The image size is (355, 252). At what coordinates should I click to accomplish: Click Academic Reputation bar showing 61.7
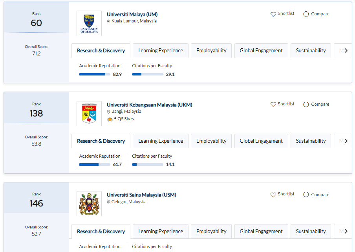point(94,164)
